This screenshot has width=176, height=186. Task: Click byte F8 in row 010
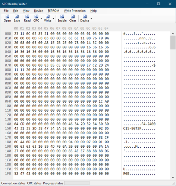point(40,38)
